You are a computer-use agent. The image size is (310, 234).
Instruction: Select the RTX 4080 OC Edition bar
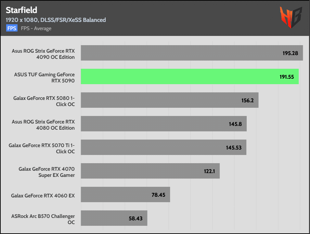point(164,123)
